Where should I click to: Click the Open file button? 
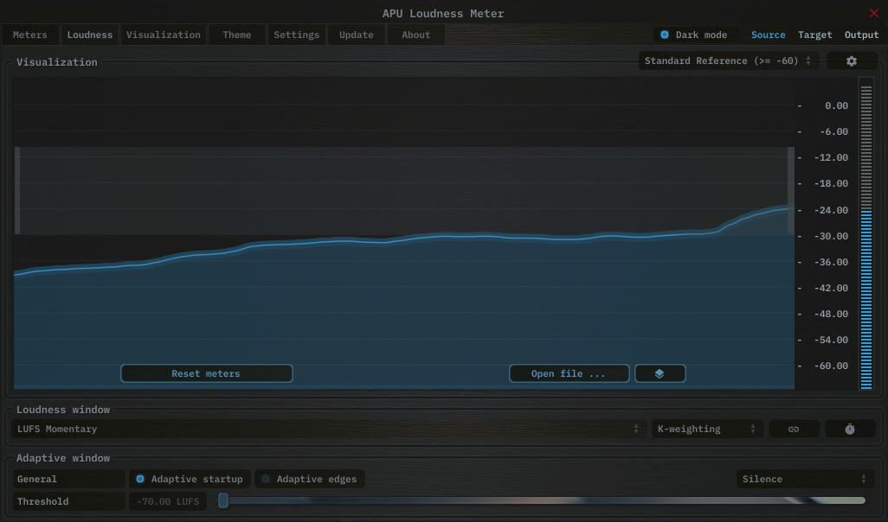pos(568,374)
